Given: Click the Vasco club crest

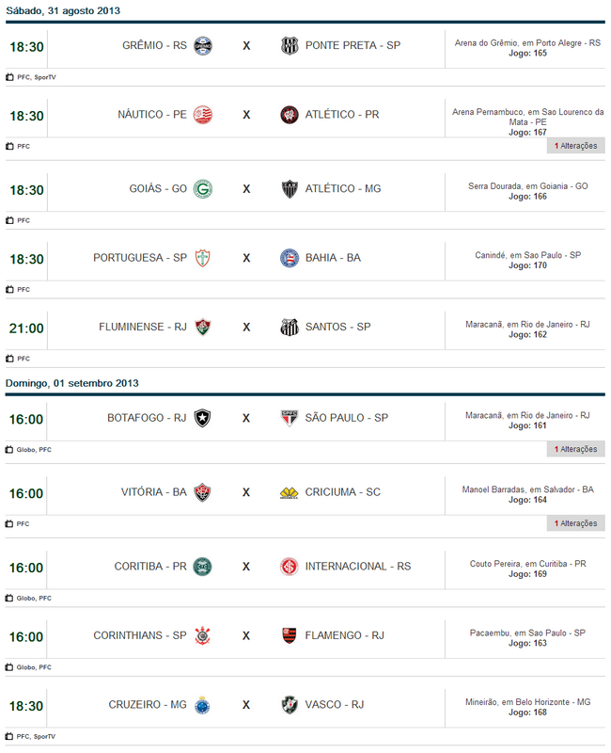Looking at the screenshot, I should pyautogui.click(x=290, y=705).
